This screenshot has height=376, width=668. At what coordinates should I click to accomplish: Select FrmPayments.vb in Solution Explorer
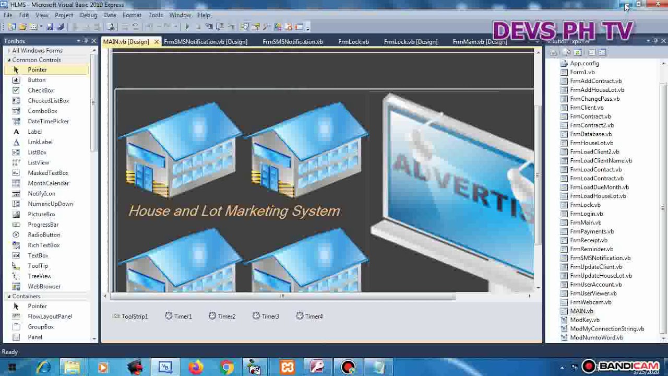click(x=592, y=231)
